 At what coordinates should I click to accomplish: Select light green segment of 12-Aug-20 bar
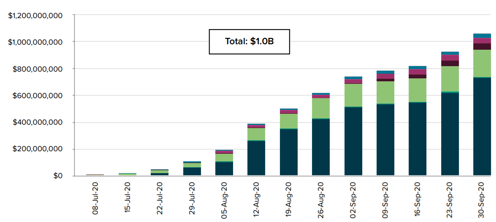pos(256,134)
